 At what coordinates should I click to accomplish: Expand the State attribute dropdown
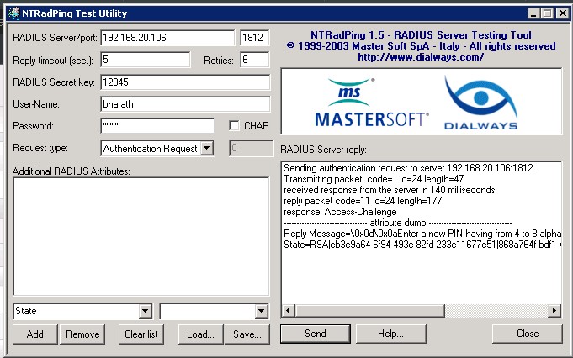point(146,311)
